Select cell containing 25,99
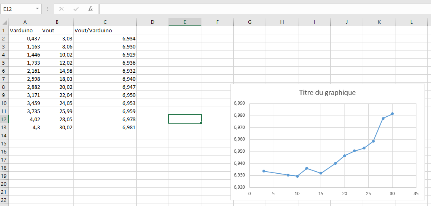The width and height of the screenshot is (431, 206). tap(57, 111)
